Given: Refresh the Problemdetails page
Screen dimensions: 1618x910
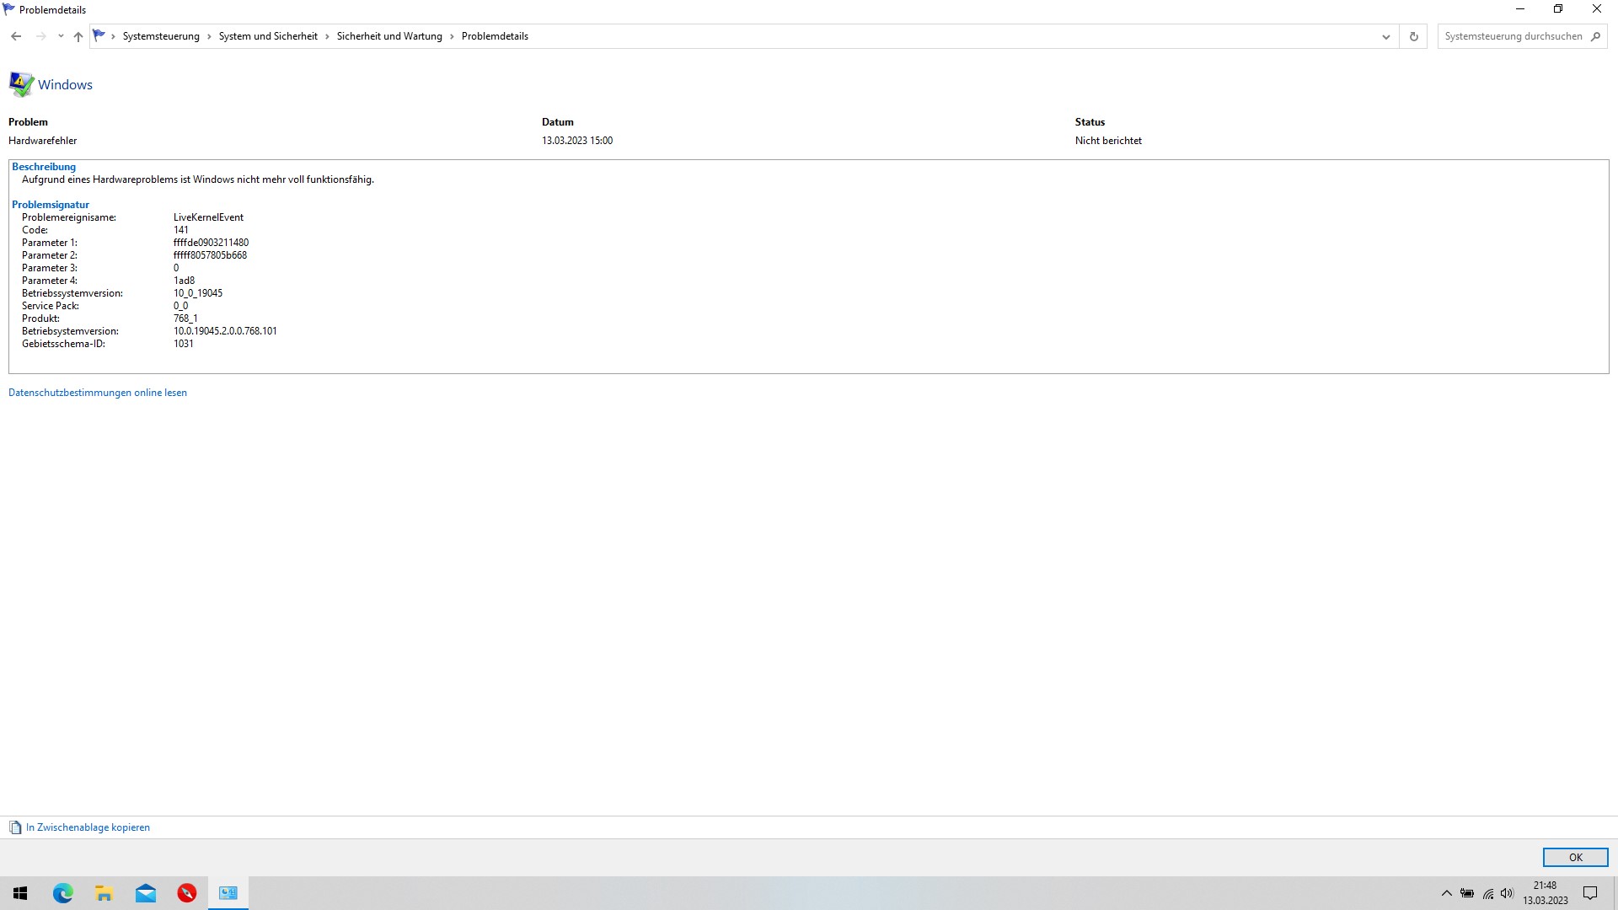Looking at the screenshot, I should [x=1413, y=36].
